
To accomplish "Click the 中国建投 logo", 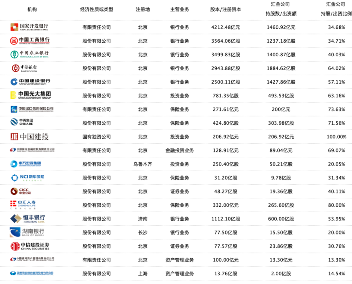I will coord(29,136).
